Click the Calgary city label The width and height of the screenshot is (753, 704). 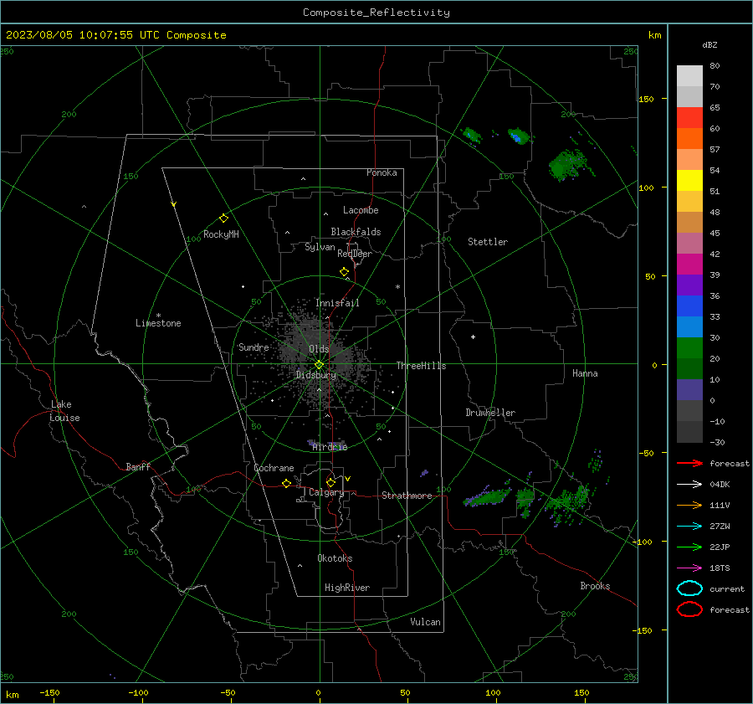[326, 492]
